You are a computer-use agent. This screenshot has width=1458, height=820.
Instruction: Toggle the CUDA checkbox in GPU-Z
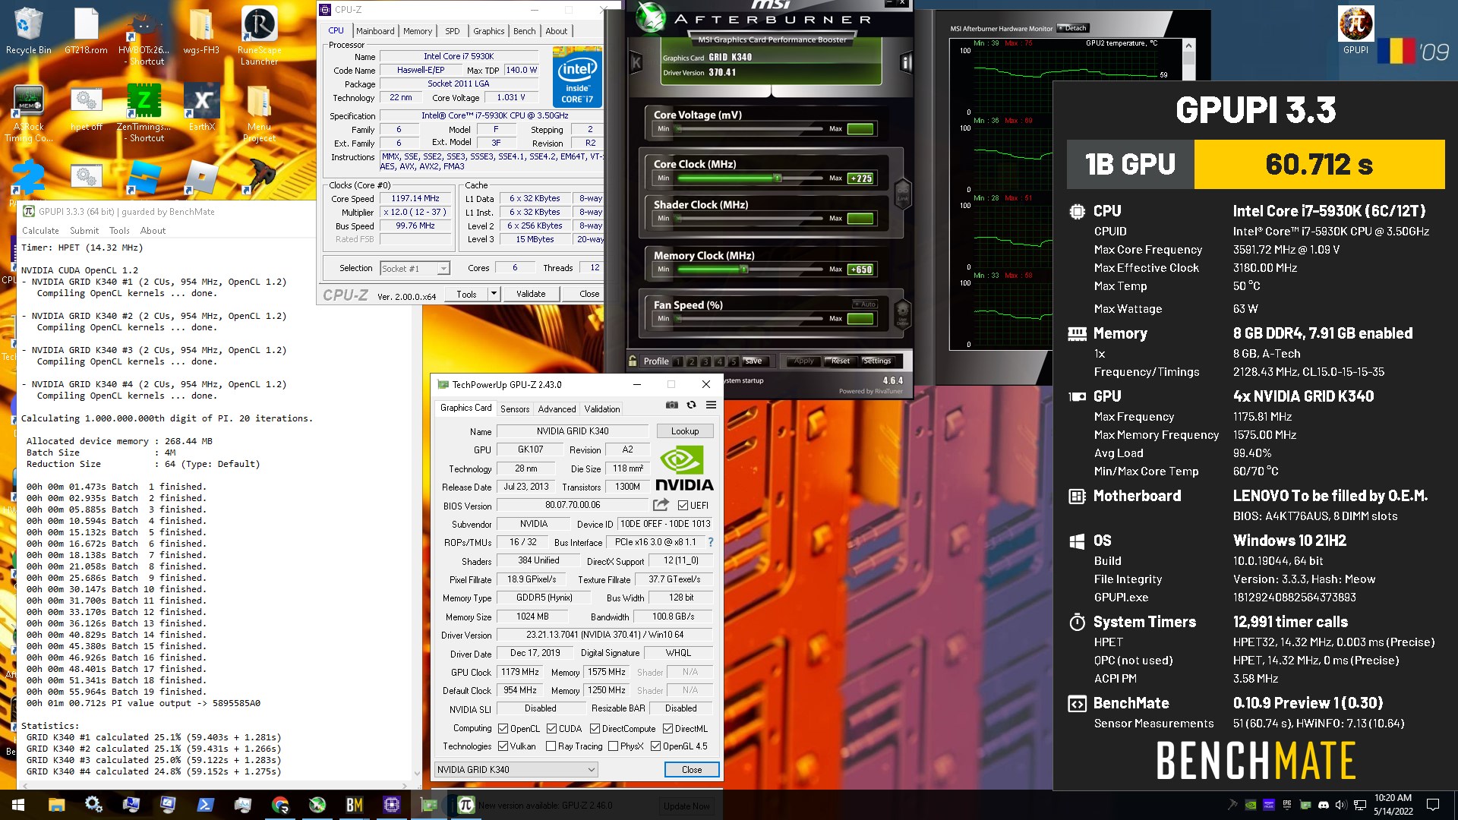coord(551,728)
